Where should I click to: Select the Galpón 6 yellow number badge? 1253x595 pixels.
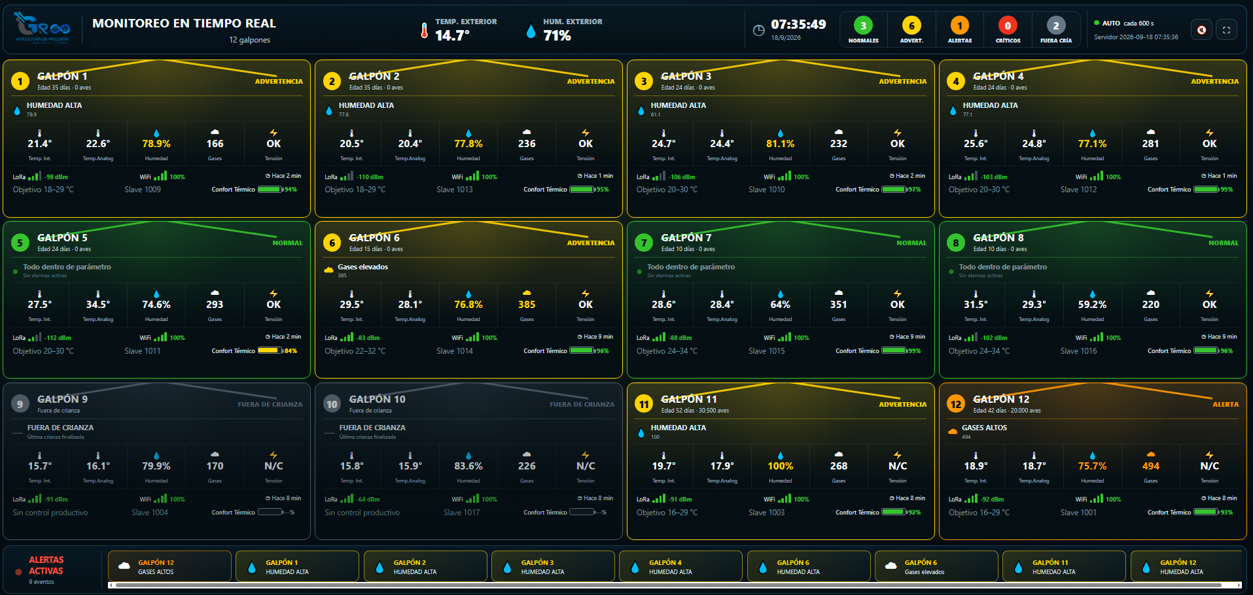click(332, 243)
